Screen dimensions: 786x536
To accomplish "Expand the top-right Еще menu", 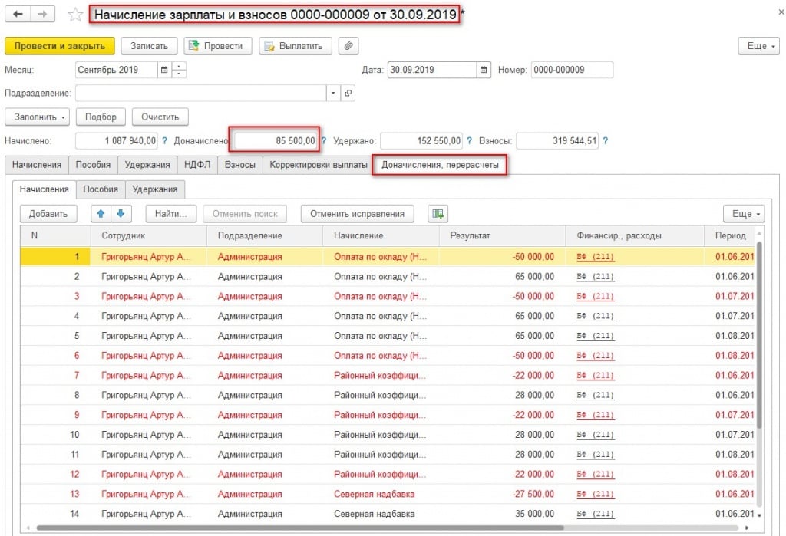I will [757, 46].
